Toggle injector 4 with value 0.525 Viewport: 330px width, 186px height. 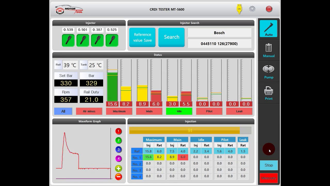[x=112, y=40]
